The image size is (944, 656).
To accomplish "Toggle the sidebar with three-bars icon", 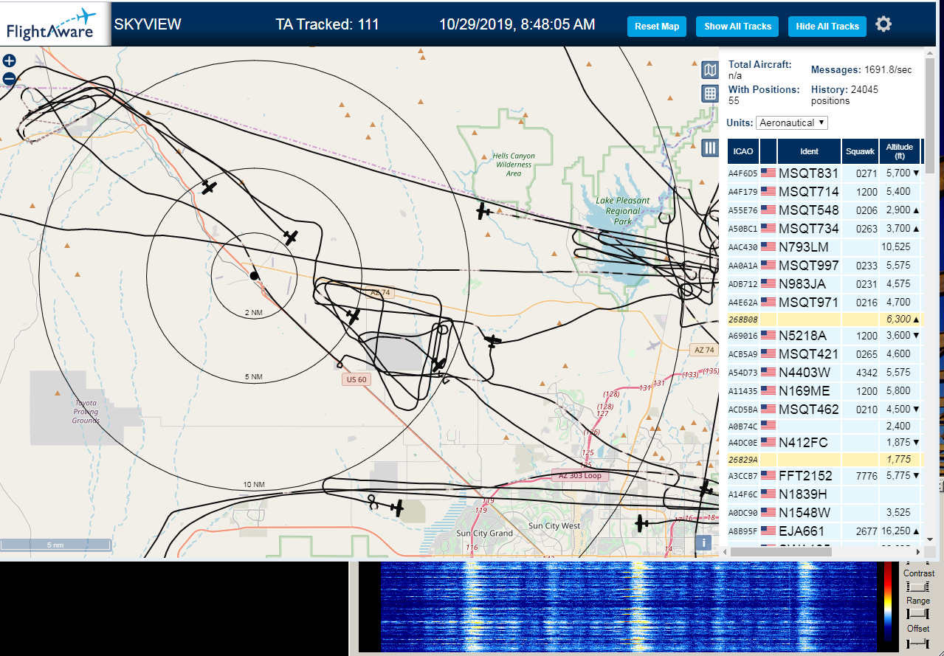I will click(x=710, y=148).
